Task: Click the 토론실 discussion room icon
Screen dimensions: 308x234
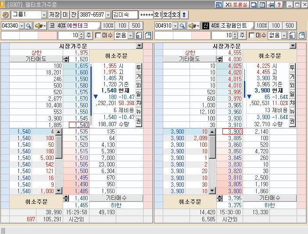Action: (x=235, y=4)
